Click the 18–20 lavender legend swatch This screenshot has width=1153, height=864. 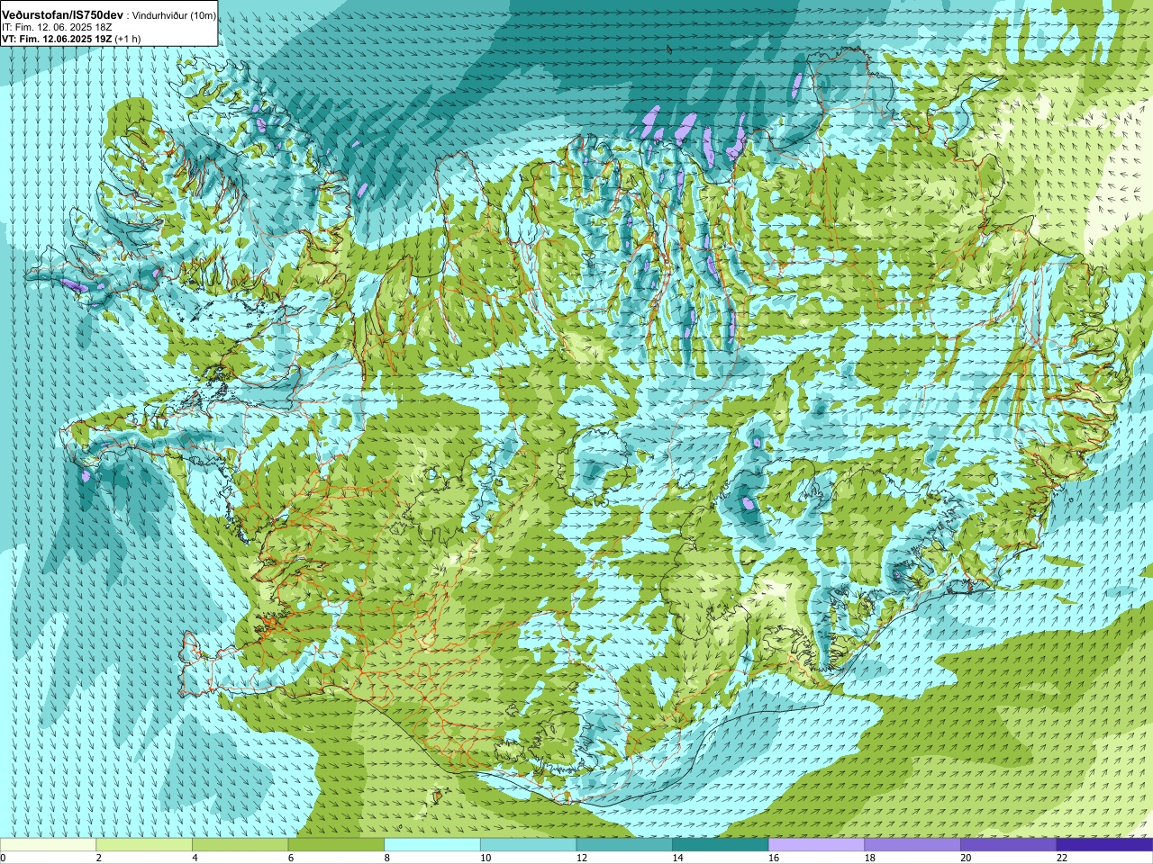(x=912, y=845)
